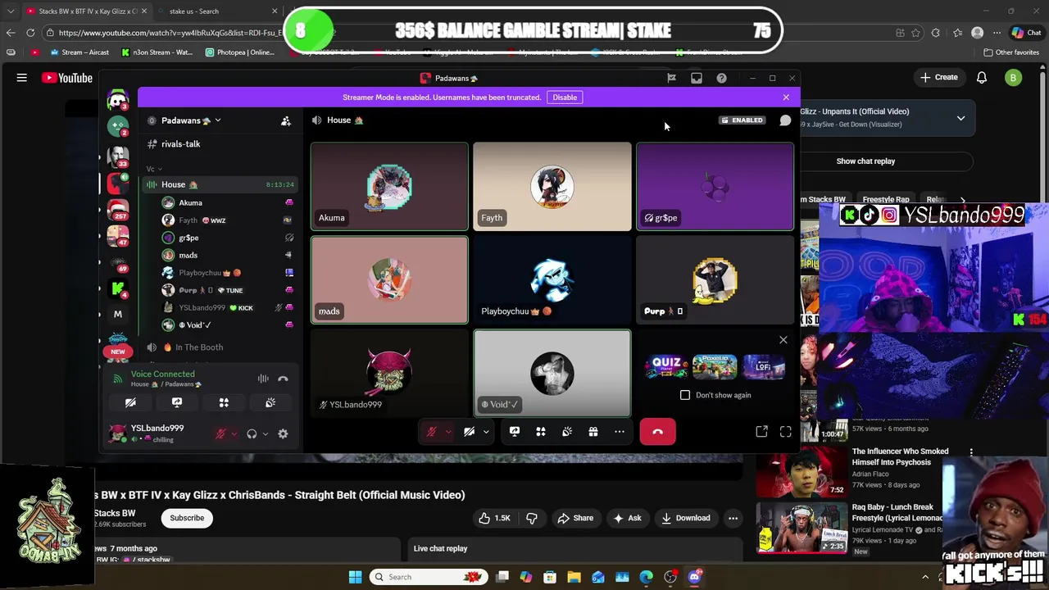Viewport: 1049px width, 590px height.
Task: Select Akuma's video tile in the call
Action: click(x=389, y=187)
